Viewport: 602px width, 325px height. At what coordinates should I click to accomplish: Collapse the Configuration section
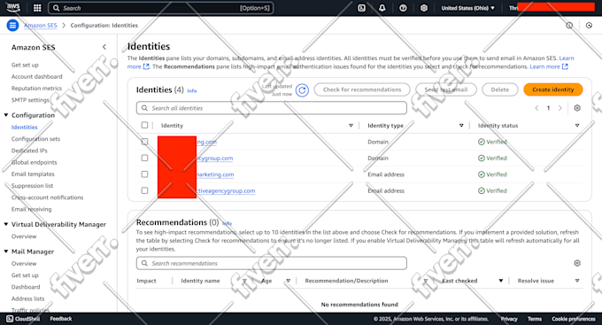(x=6, y=115)
